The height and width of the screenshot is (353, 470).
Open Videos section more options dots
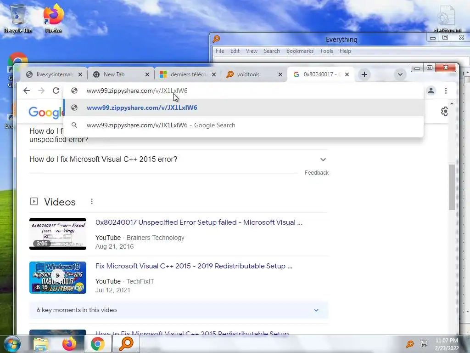(92, 201)
